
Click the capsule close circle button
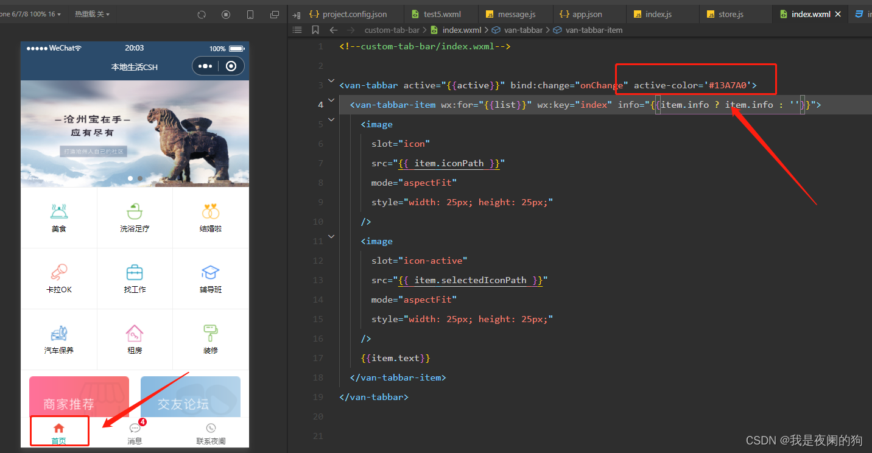tap(231, 66)
